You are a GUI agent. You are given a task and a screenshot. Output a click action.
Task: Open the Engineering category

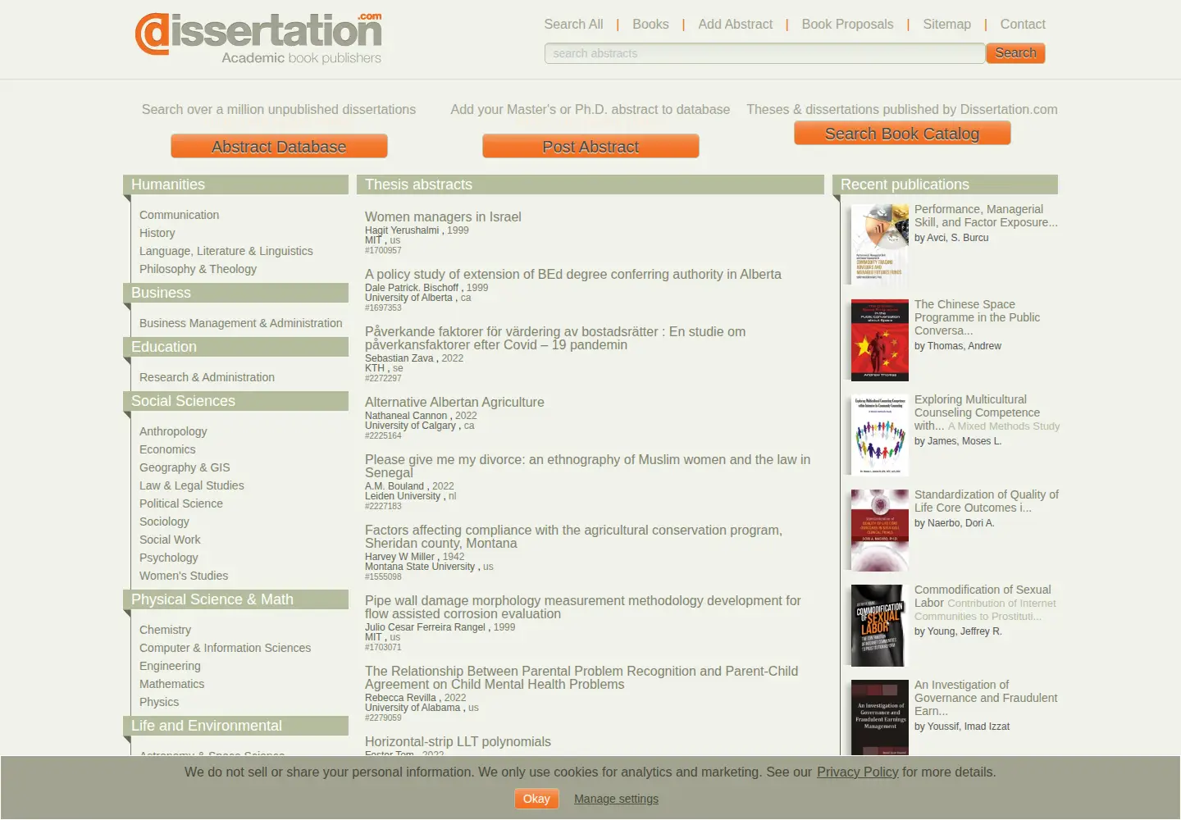pyautogui.click(x=170, y=666)
